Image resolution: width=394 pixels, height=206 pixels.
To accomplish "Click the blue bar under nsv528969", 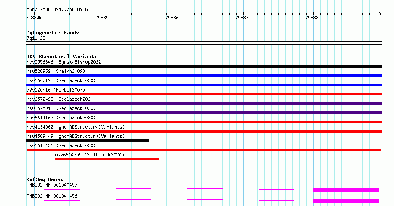I will tap(204, 76).
